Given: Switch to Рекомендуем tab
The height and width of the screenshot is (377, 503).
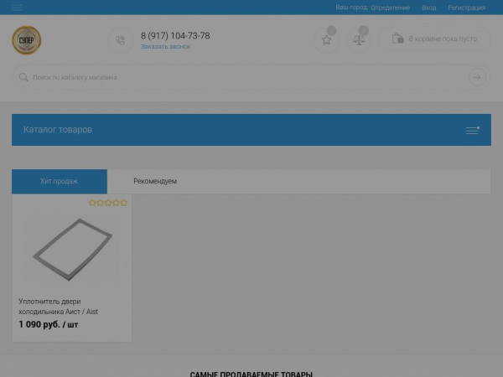Looking at the screenshot, I should (155, 181).
